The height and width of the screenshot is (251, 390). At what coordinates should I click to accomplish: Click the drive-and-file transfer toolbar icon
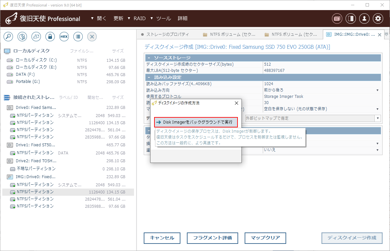point(36,37)
